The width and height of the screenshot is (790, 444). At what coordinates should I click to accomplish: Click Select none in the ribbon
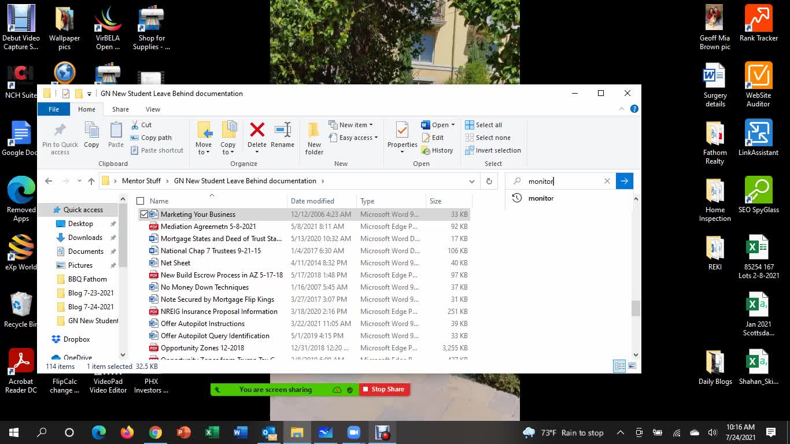(x=488, y=138)
